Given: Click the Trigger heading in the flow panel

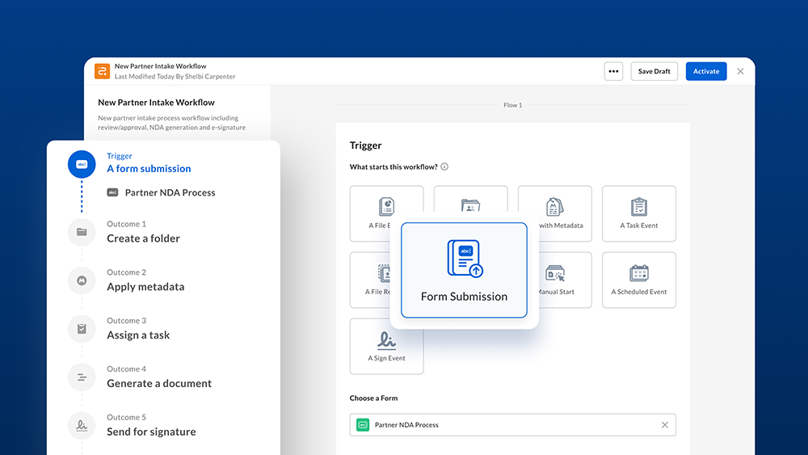Looking at the screenshot, I should pos(365,145).
